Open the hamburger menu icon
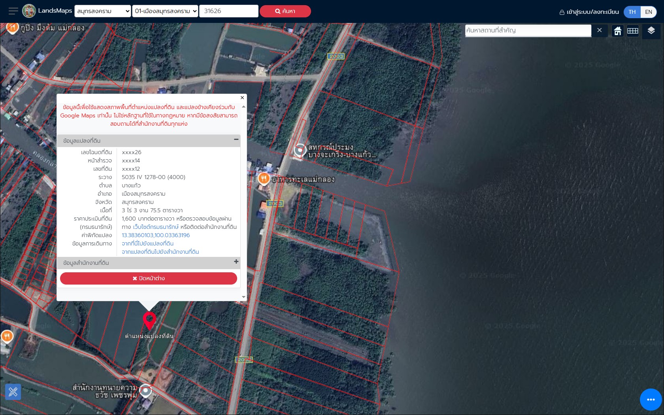Image resolution: width=664 pixels, height=415 pixels. click(x=13, y=11)
